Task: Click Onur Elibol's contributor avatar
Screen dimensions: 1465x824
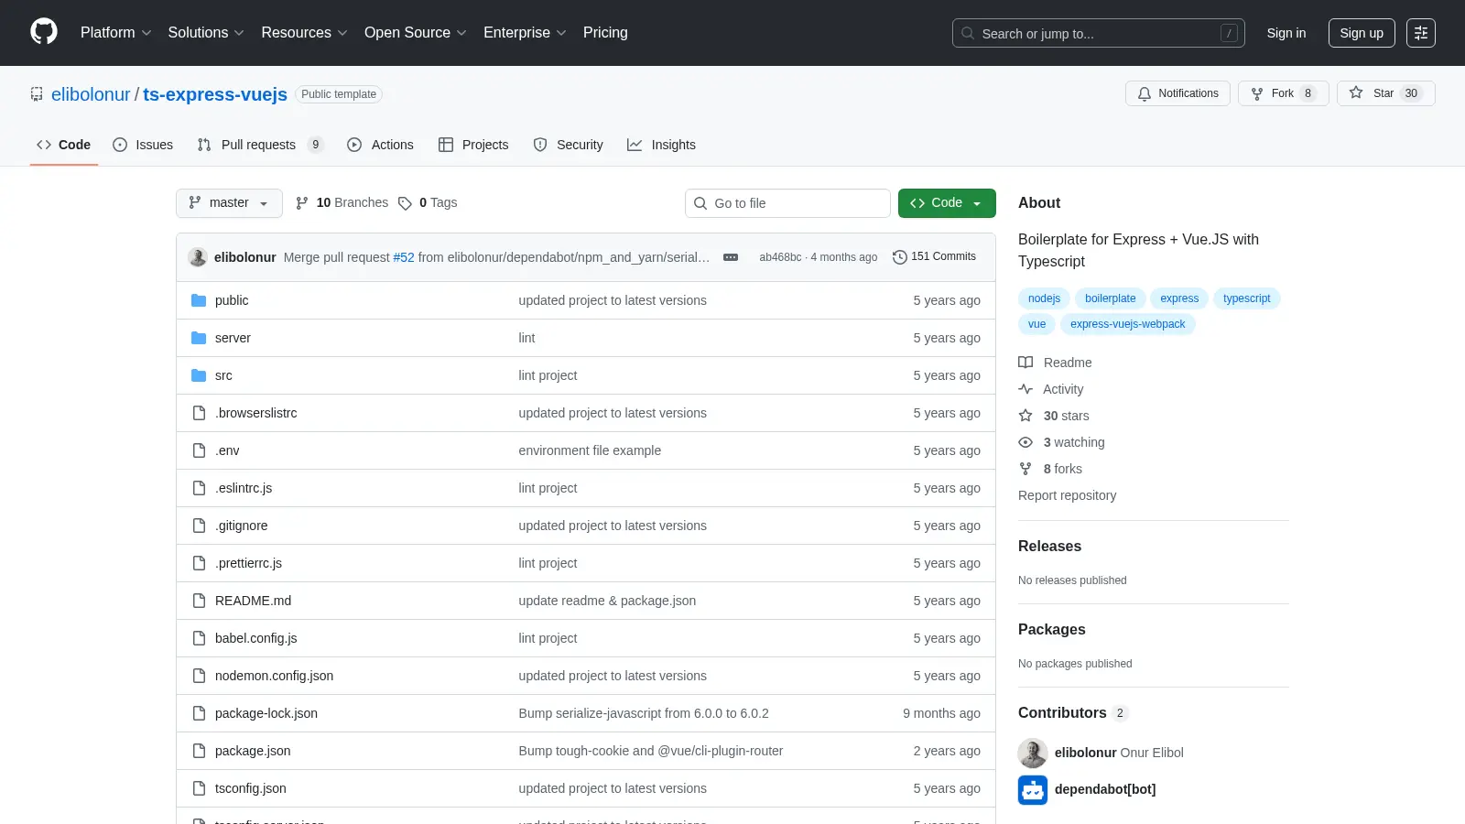Action: pyautogui.click(x=1033, y=753)
